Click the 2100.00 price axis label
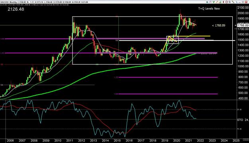 [x=243, y=8]
